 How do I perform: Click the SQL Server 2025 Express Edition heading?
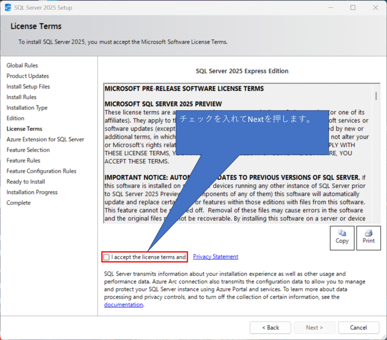pyautogui.click(x=242, y=71)
